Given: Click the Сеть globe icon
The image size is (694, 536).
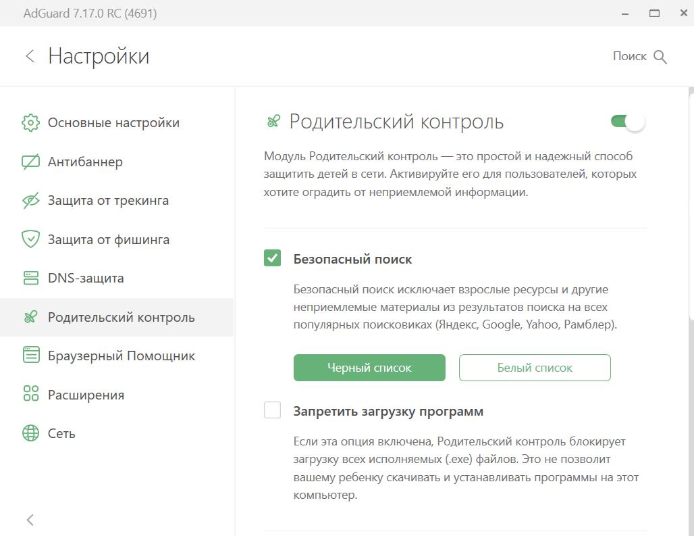Looking at the screenshot, I should tap(31, 434).
